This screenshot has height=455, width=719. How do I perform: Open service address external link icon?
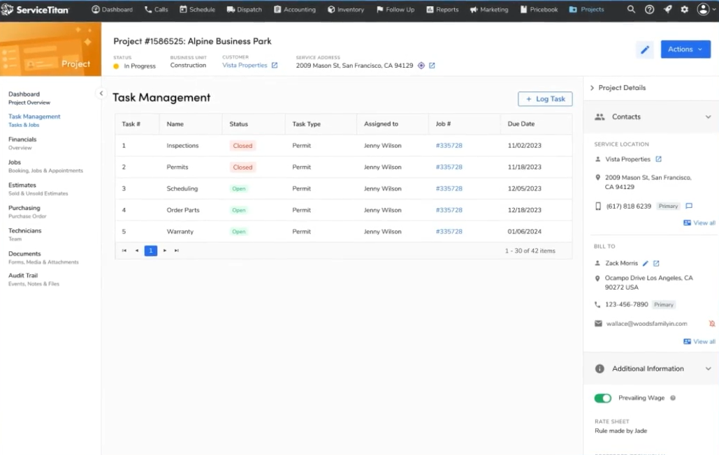pyautogui.click(x=432, y=66)
